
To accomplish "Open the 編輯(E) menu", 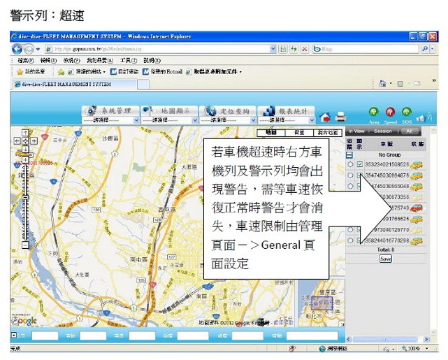I will pos(48,61).
